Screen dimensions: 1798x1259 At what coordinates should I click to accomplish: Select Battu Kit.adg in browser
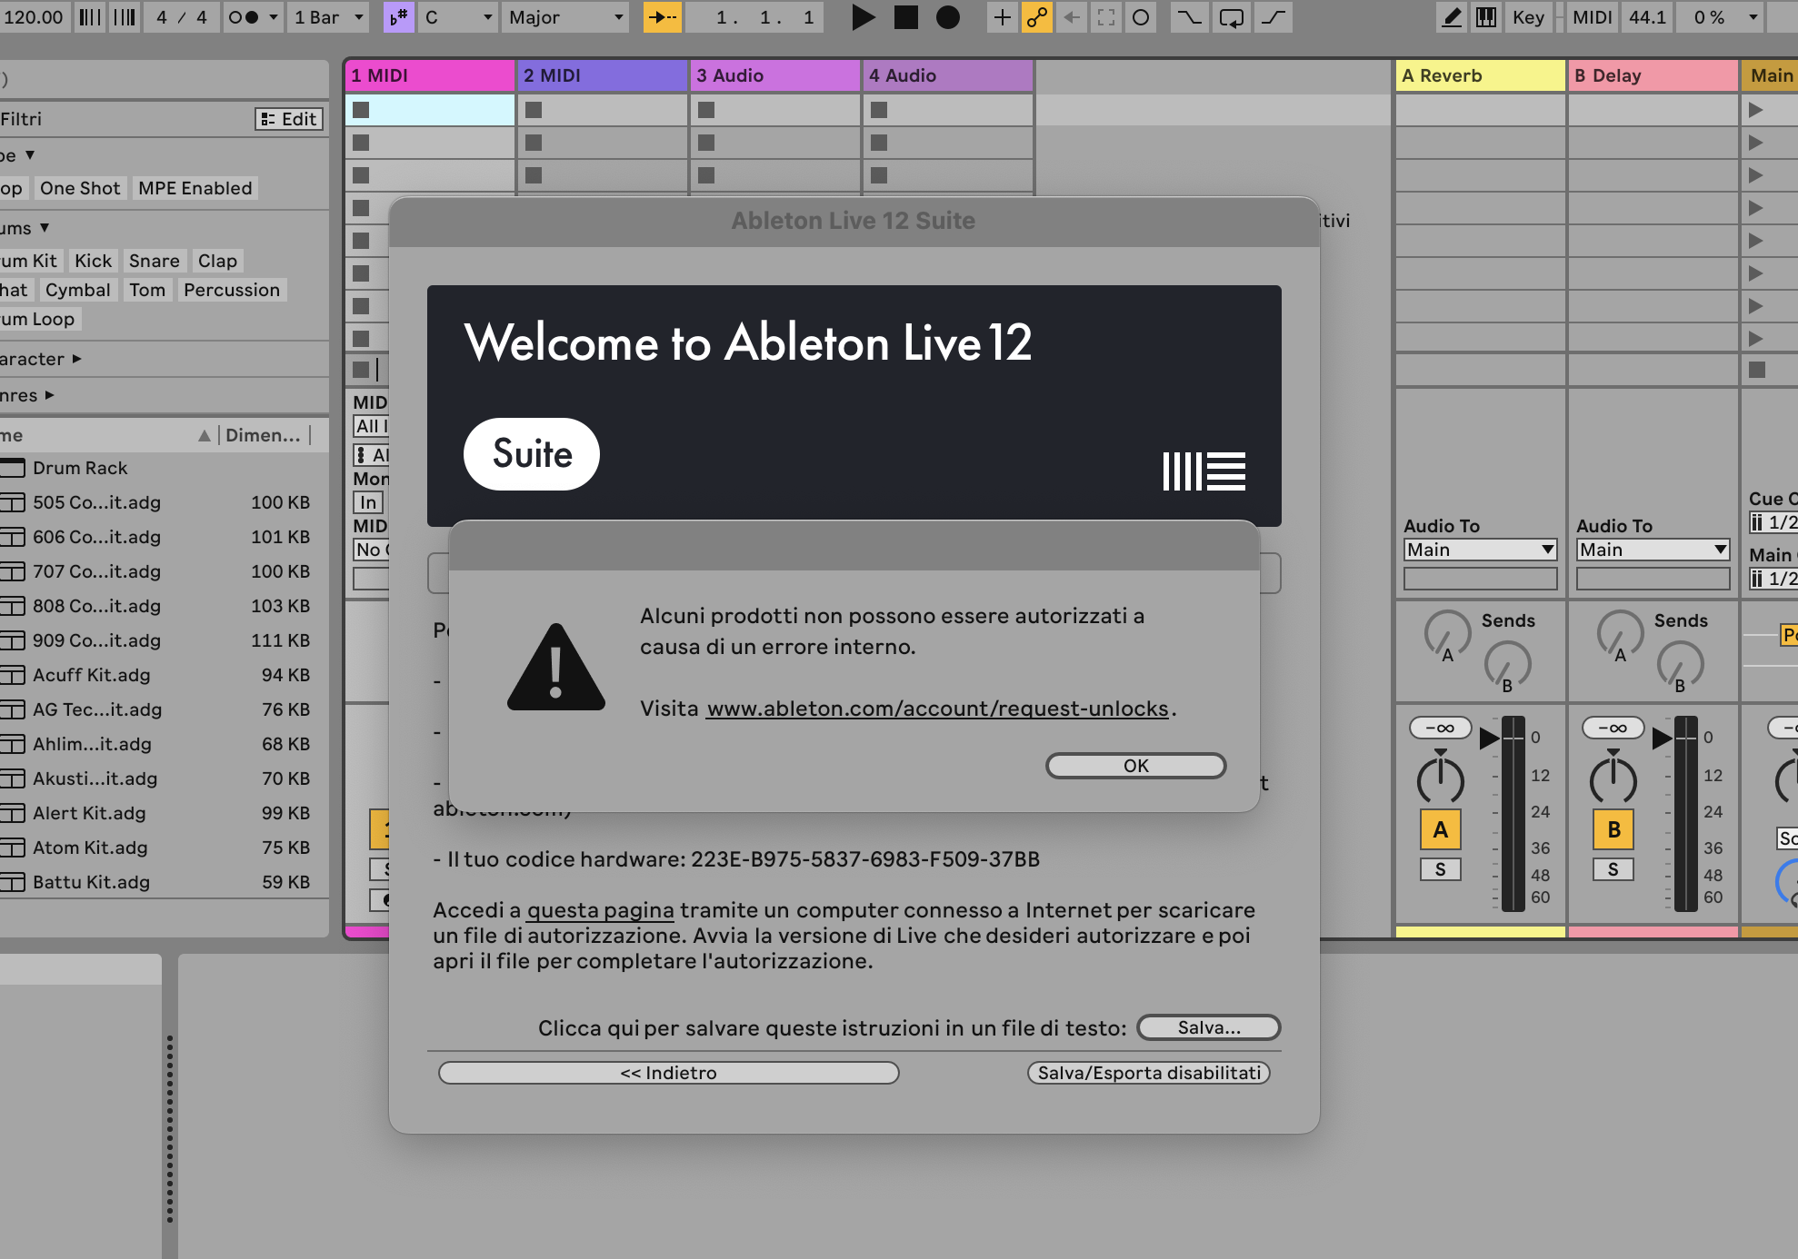coord(164,882)
